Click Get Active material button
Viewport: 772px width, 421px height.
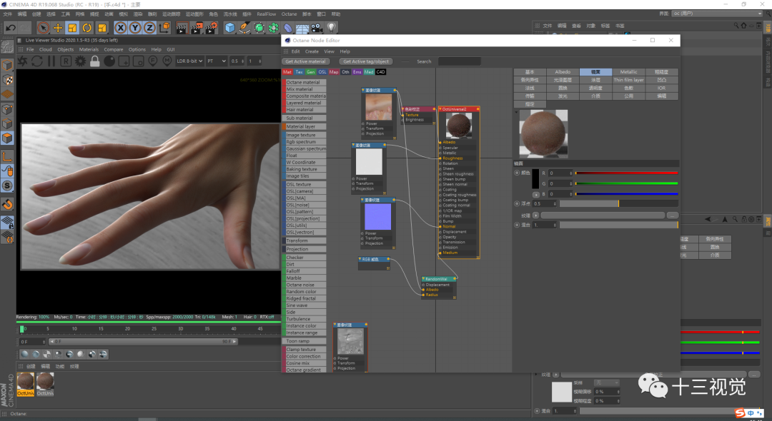click(305, 61)
